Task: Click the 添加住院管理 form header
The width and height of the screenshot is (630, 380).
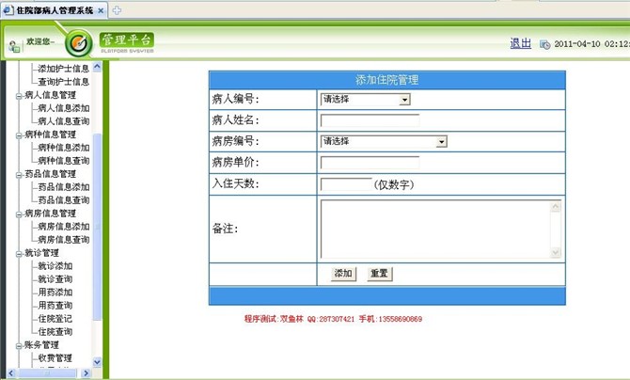Action: click(x=386, y=80)
